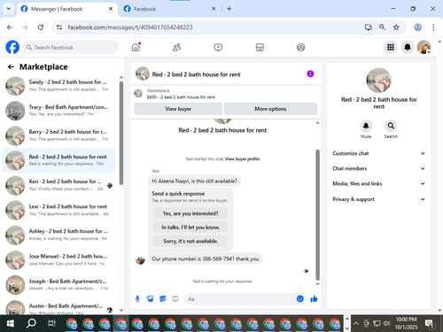Open Groups/profile circle icon in top navigation
Image resolution: width=443 pixels, height=332 pixels.
coord(300,48)
